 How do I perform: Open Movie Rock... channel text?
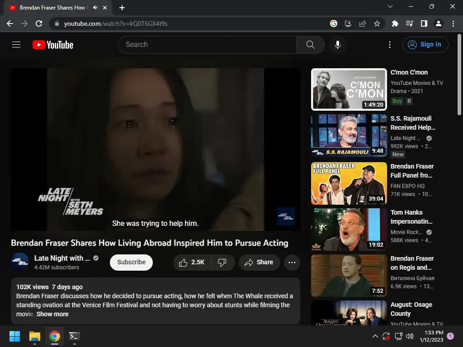(x=406, y=232)
